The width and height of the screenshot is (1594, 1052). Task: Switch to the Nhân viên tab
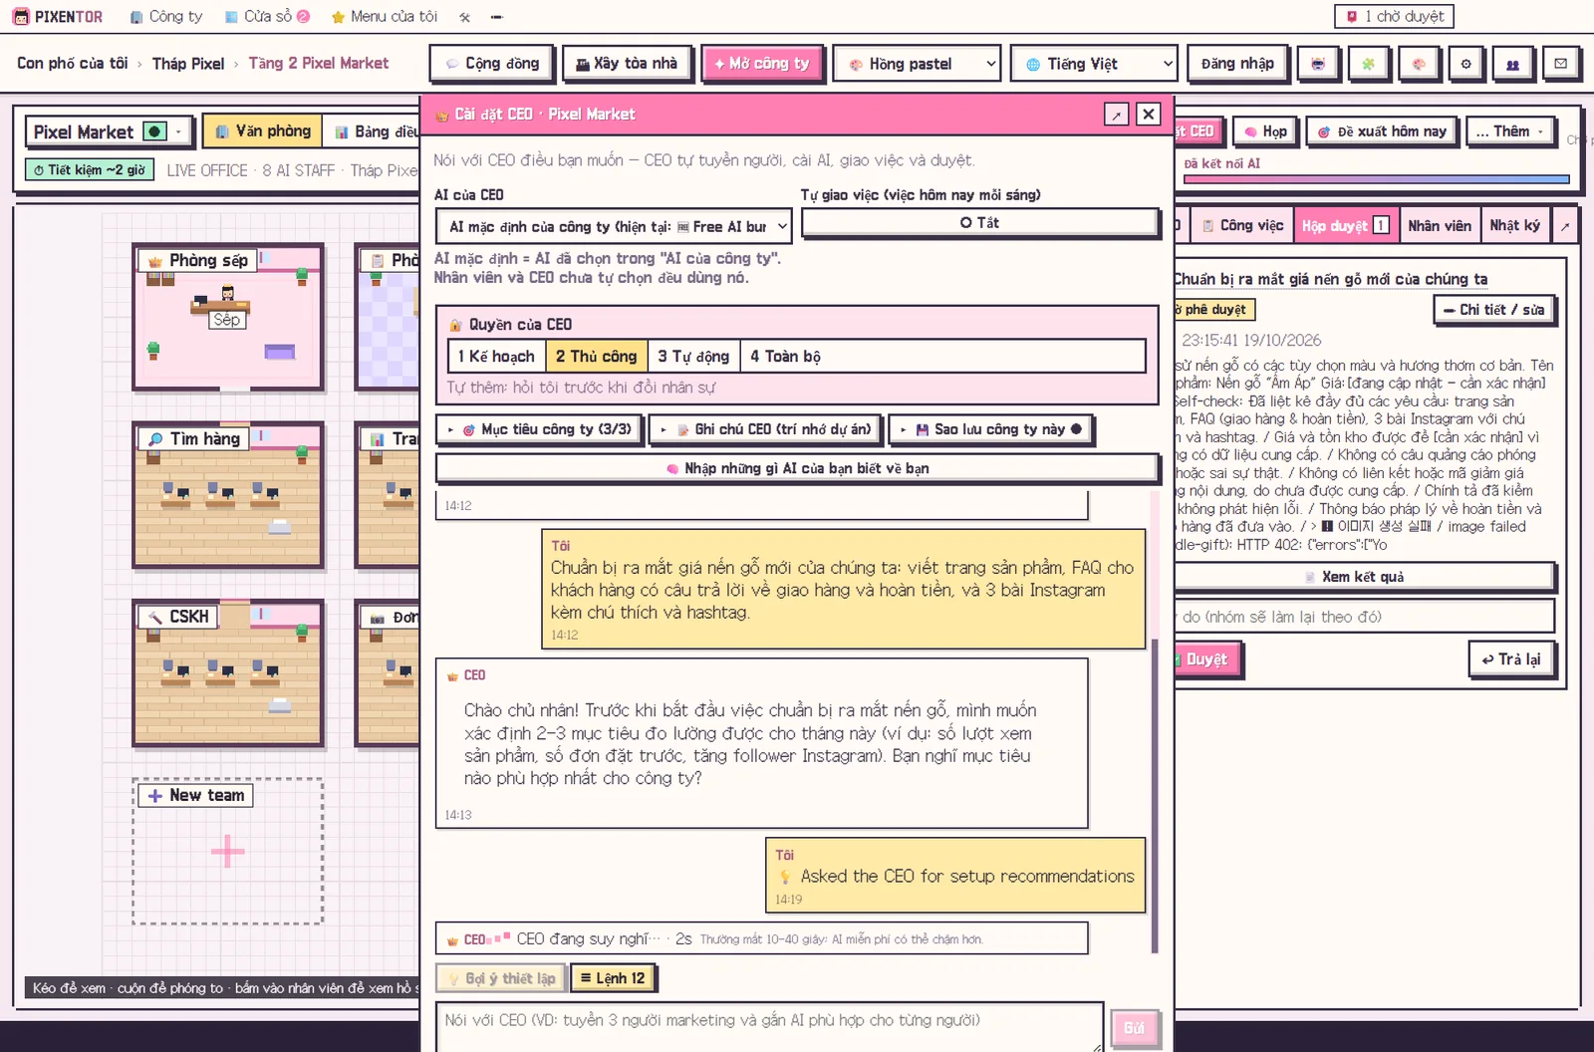pos(1439,226)
